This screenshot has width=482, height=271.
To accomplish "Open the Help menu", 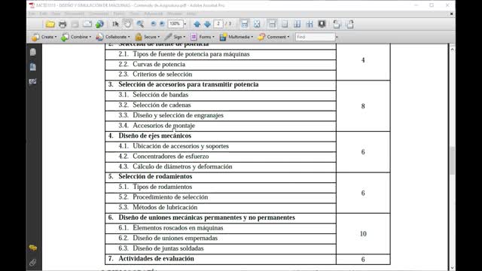I will [x=191, y=14].
